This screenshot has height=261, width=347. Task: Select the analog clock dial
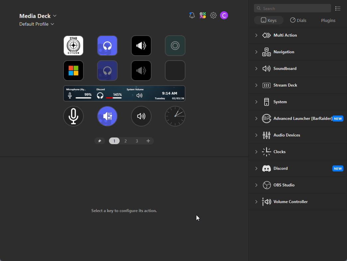coord(175,116)
